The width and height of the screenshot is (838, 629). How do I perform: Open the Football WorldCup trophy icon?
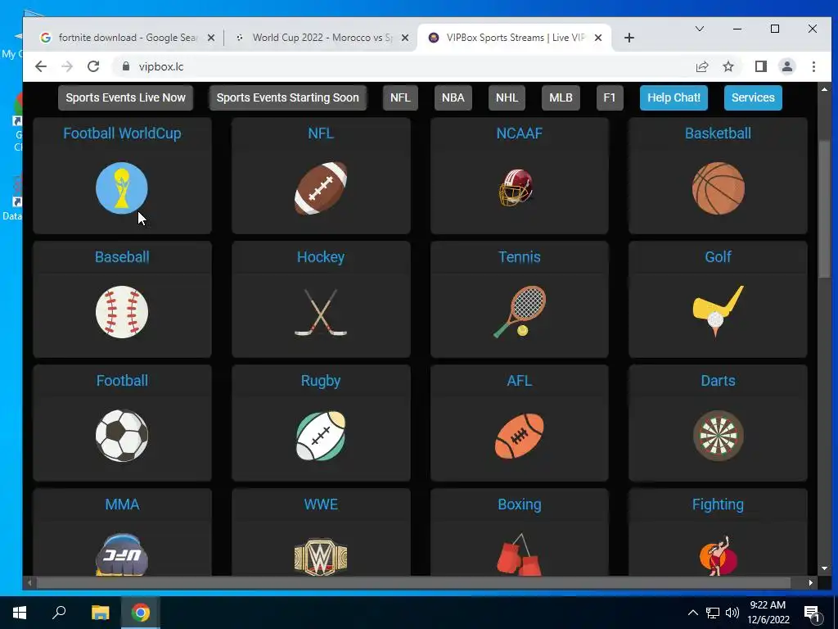pos(122,188)
